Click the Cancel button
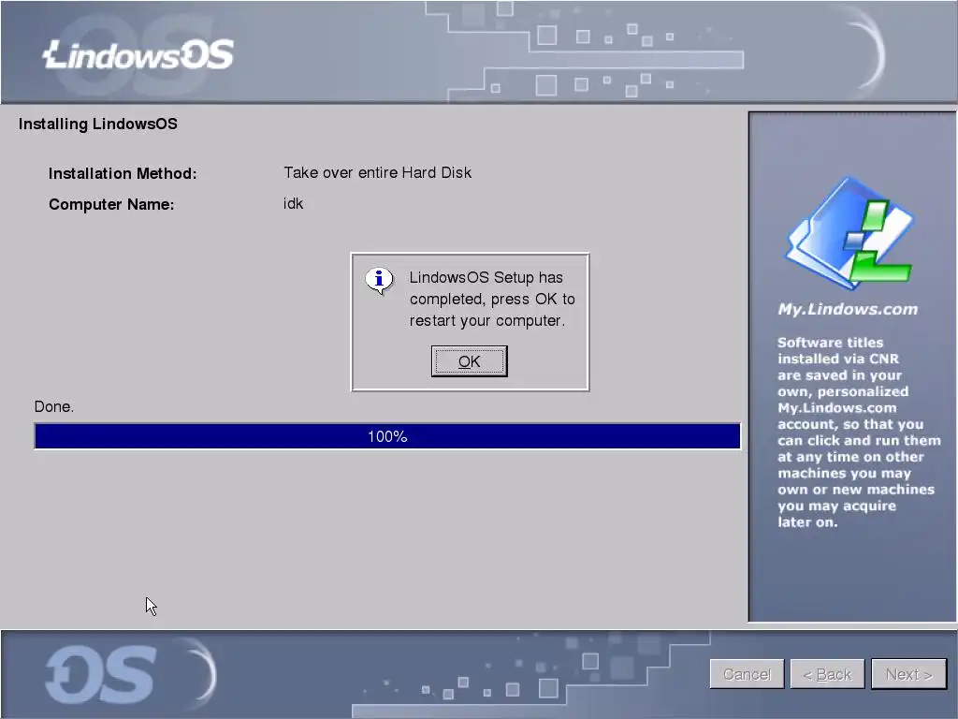This screenshot has width=958, height=719. (x=747, y=674)
